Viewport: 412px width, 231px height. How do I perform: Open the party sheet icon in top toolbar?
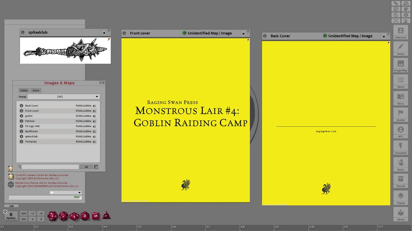[x=406, y=4]
